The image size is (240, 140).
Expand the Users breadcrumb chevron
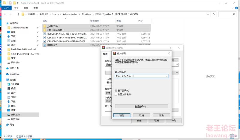point(61,14)
